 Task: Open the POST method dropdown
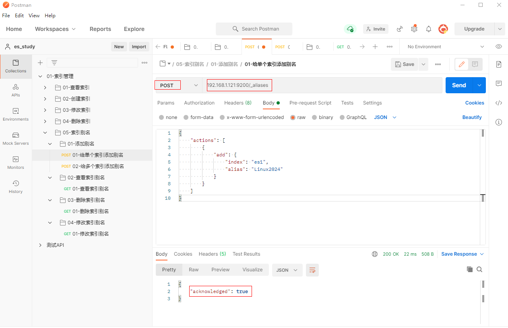(178, 85)
